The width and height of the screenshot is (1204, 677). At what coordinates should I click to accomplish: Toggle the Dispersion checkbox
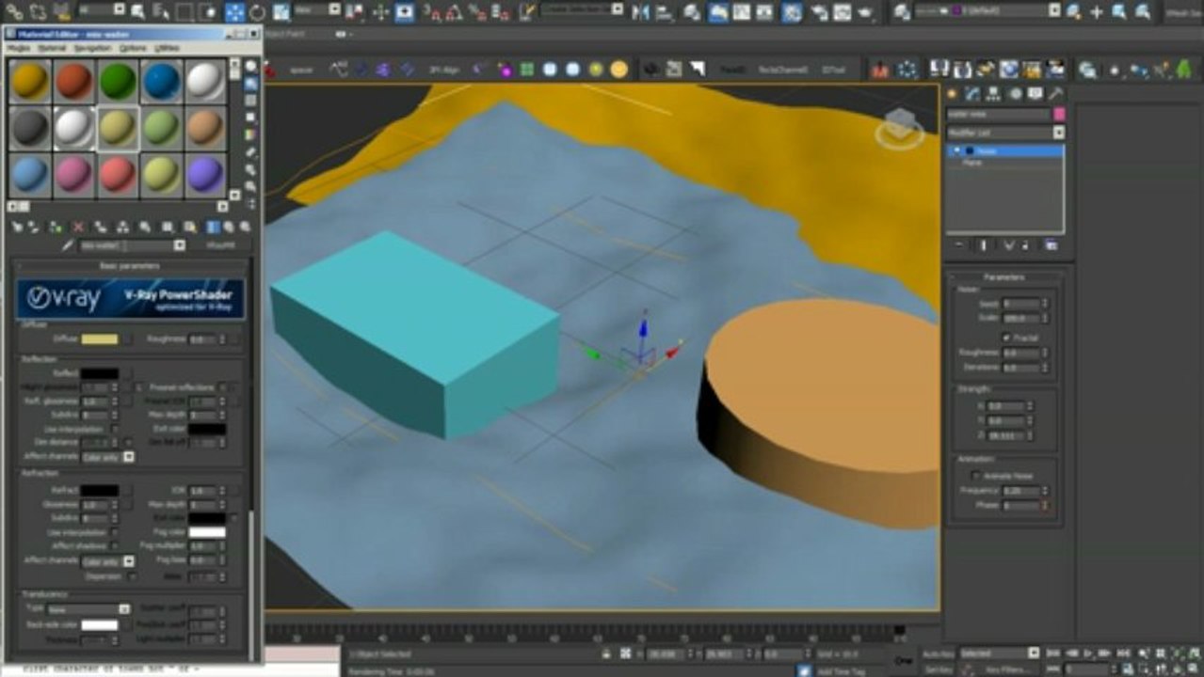click(131, 575)
